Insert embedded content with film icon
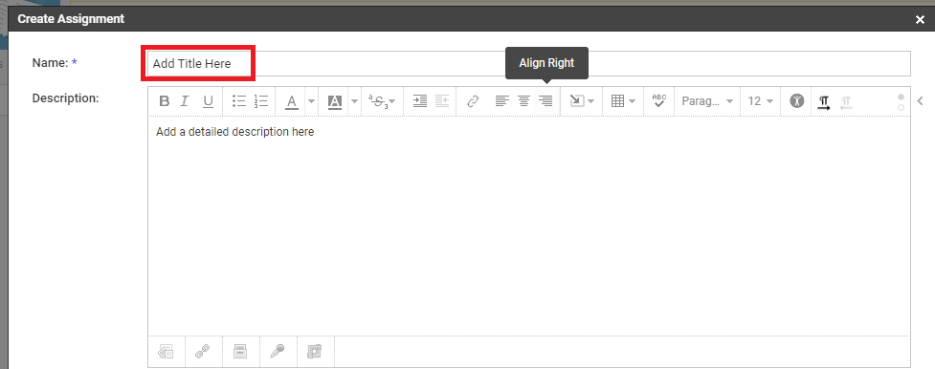935x369 pixels. pos(314,352)
